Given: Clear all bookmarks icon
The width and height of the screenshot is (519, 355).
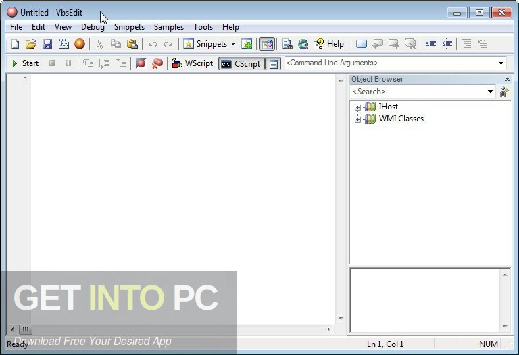Looking at the screenshot, I should click(x=410, y=44).
